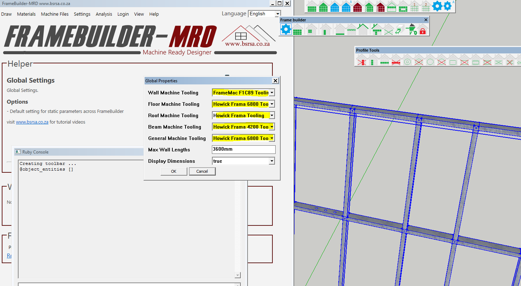
Task: Click the grid icon numbered 1
Action: [x=415, y=6]
